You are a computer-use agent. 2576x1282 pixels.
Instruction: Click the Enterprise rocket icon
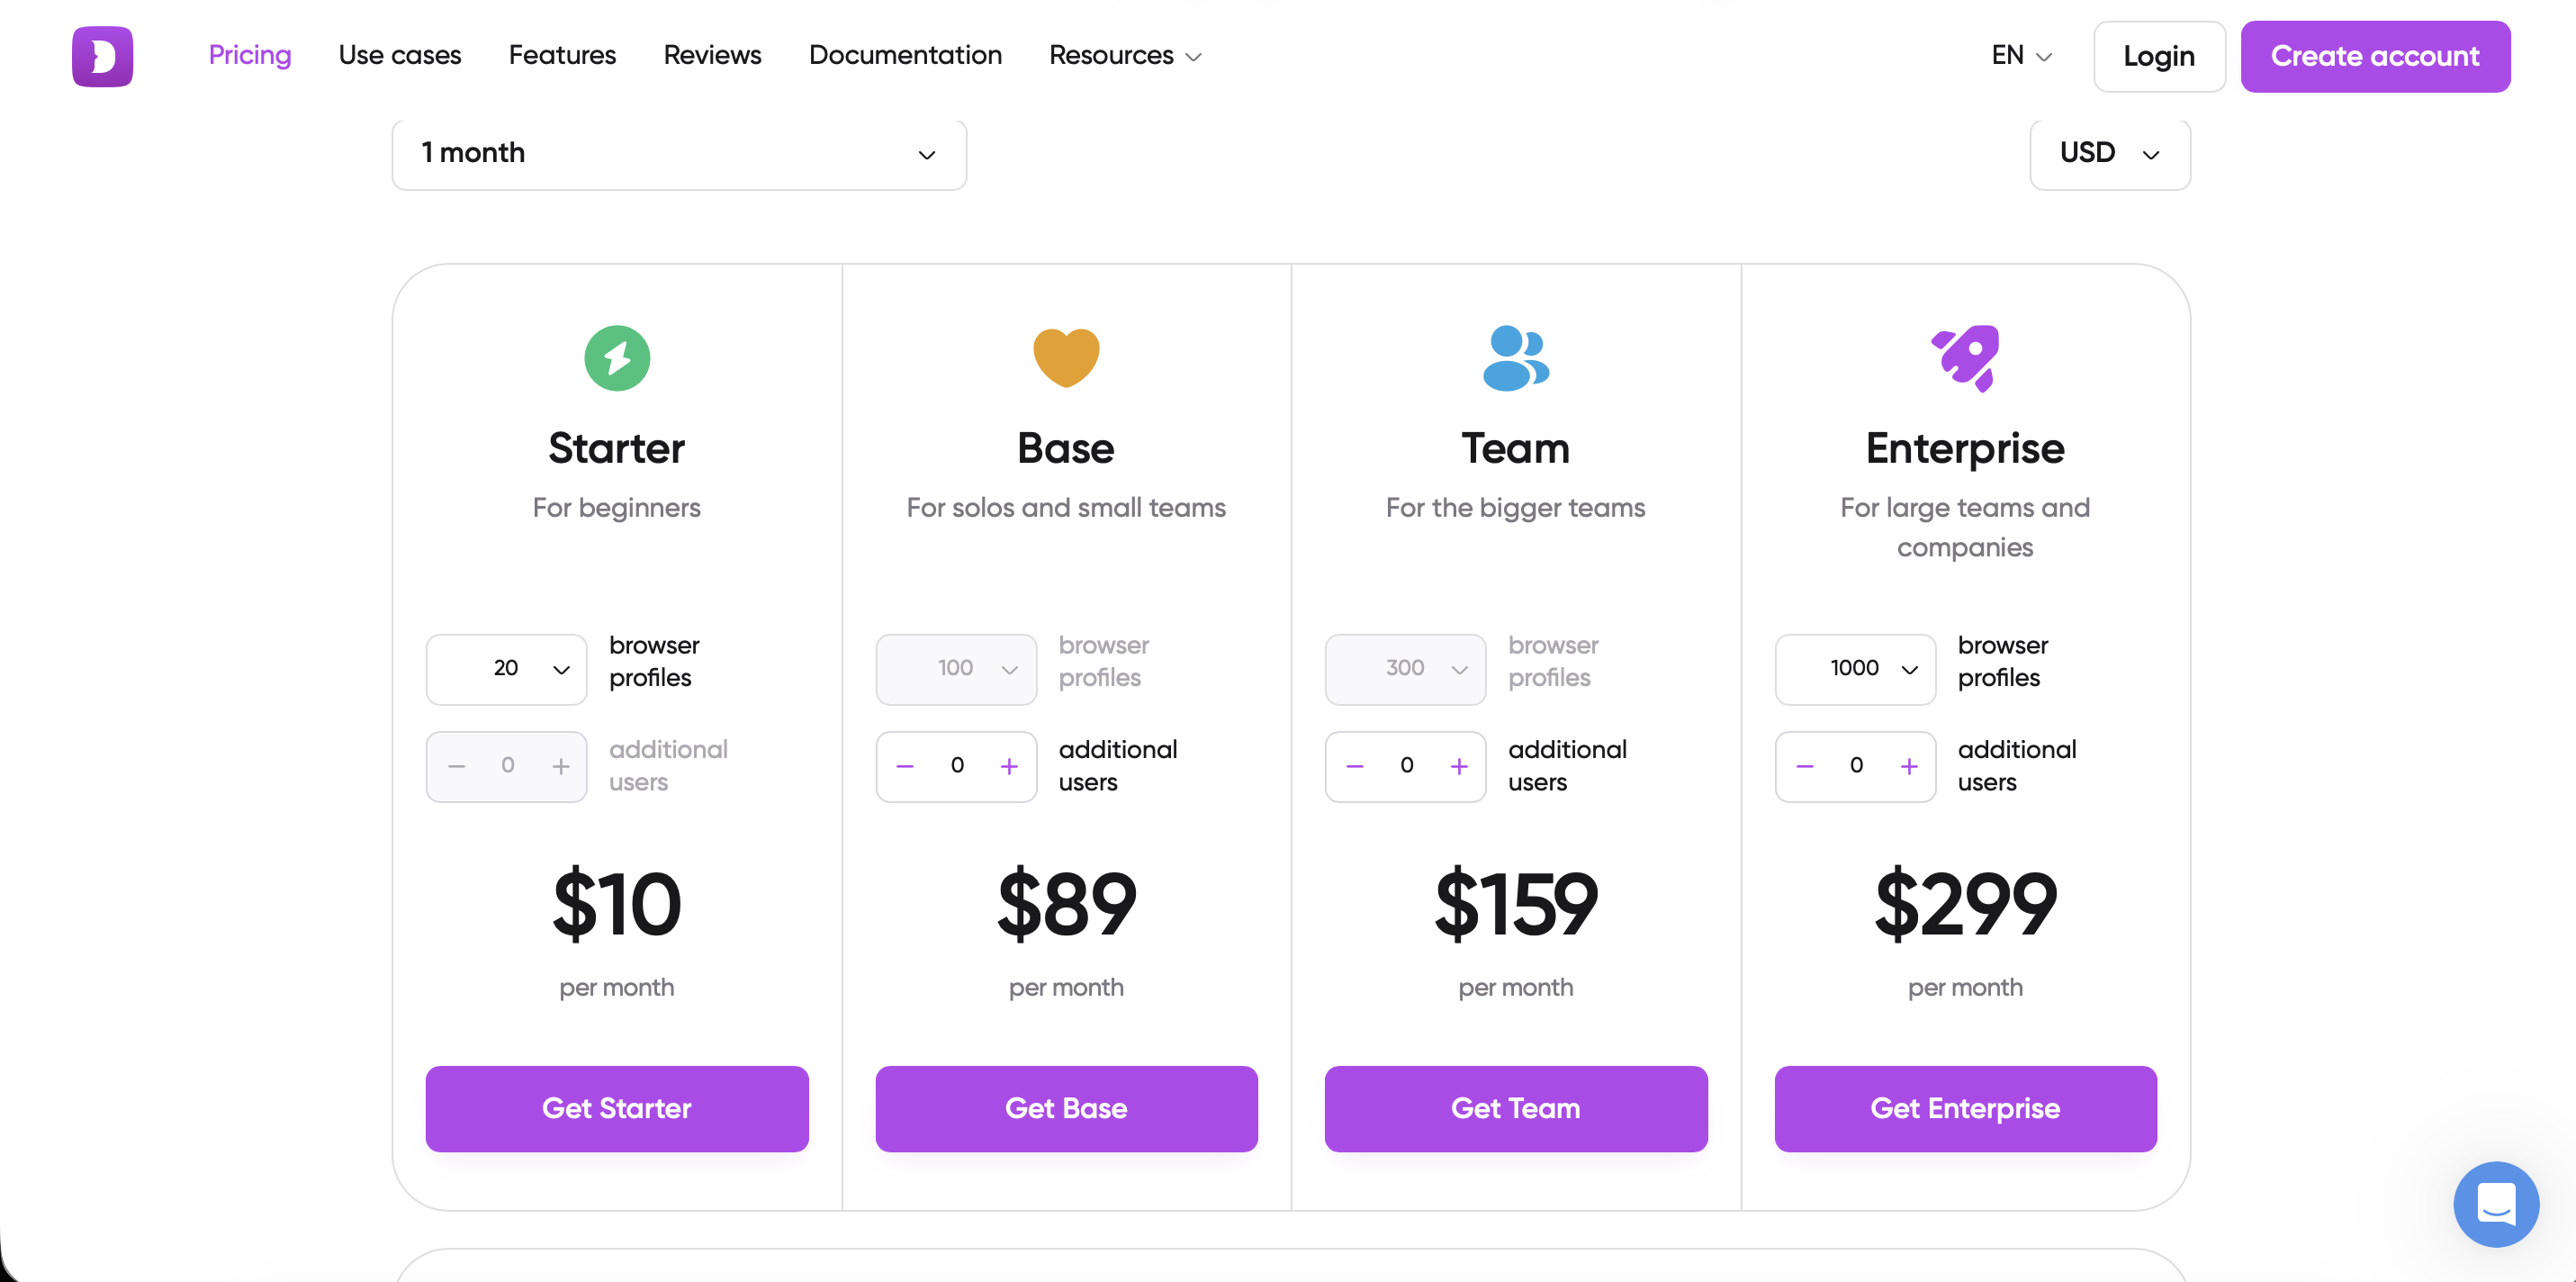coord(1965,358)
